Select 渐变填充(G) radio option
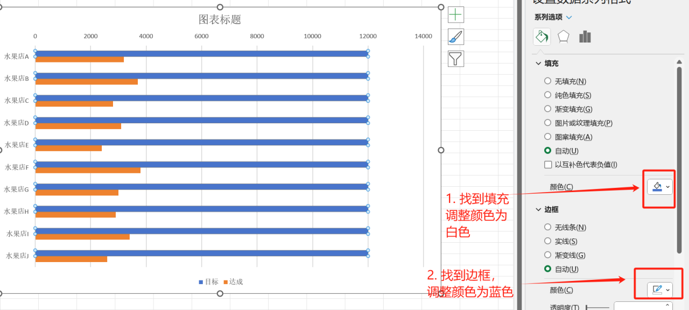Screen dimensions: 689x310 548,109
